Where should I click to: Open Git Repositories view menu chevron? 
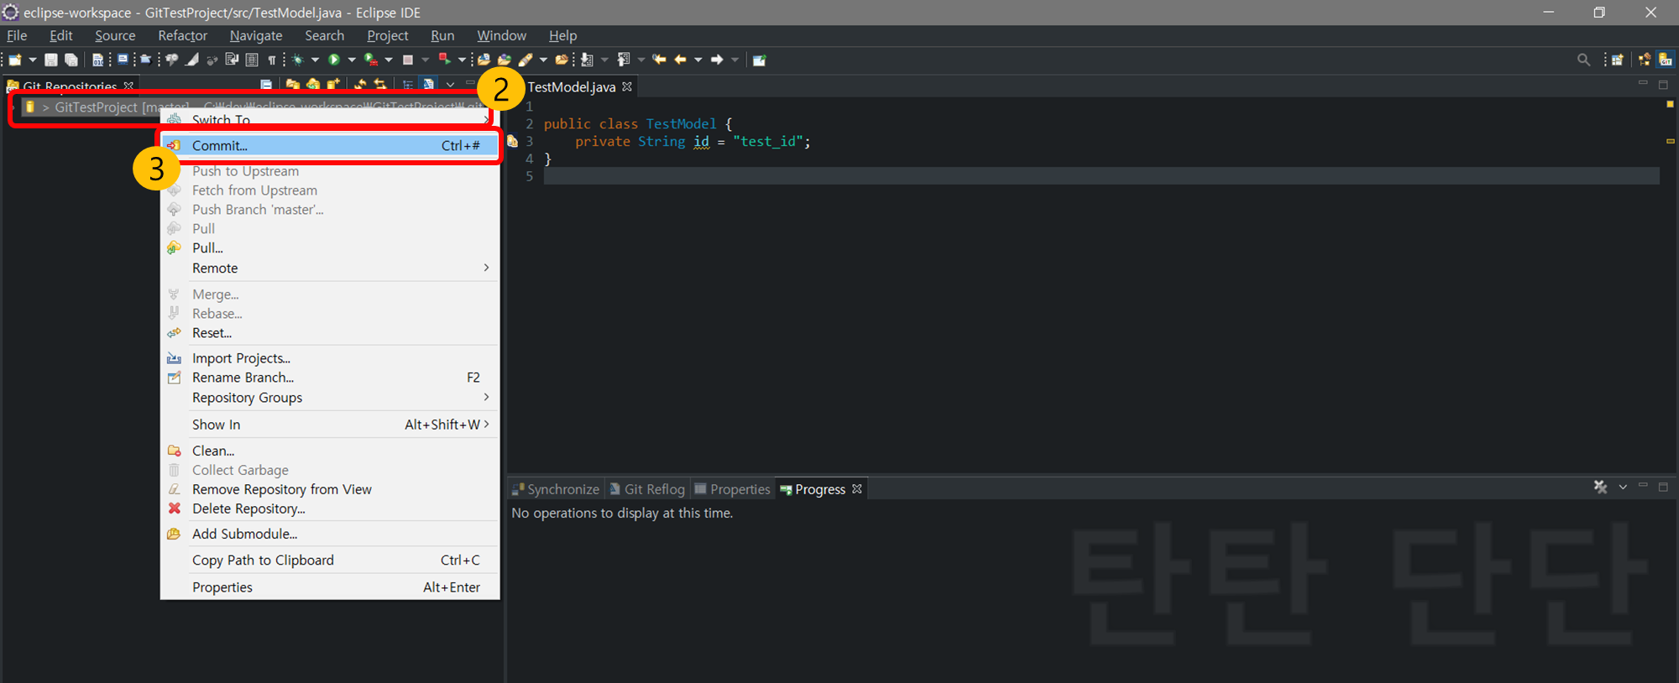coord(450,85)
